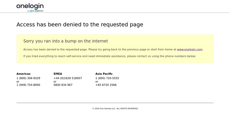Click the sentence starting 'If you tried everything'
230x129 pixels.
(109, 56)
